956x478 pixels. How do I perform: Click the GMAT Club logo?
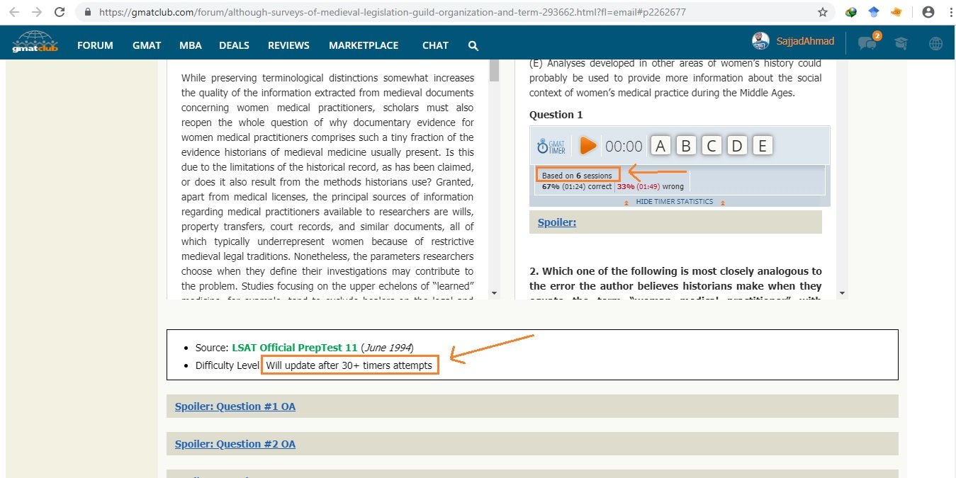click(35, 42)
